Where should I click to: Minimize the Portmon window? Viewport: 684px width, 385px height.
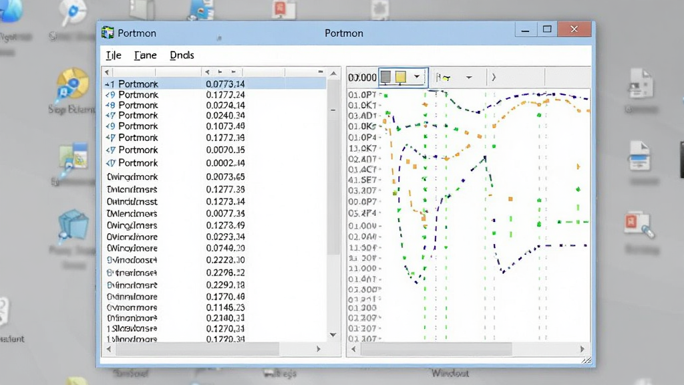point(525,29)
